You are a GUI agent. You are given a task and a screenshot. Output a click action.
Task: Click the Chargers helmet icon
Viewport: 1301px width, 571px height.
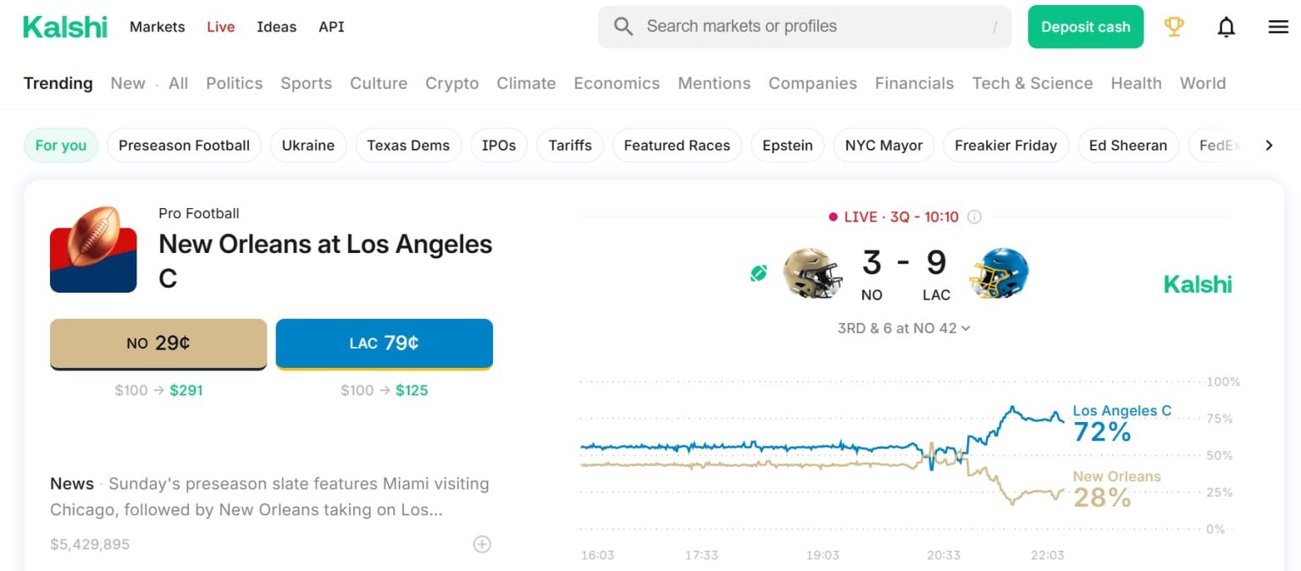click(x=999, y=272)
